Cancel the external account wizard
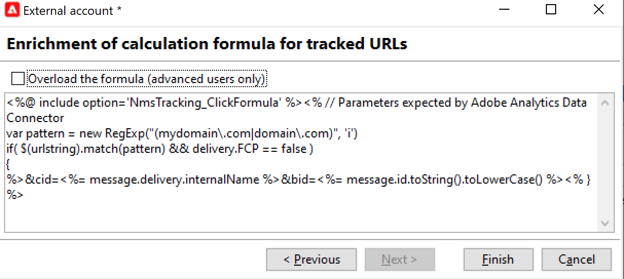Image resolution: width=624 pixels, height=279 pixels. click(577, 260)
